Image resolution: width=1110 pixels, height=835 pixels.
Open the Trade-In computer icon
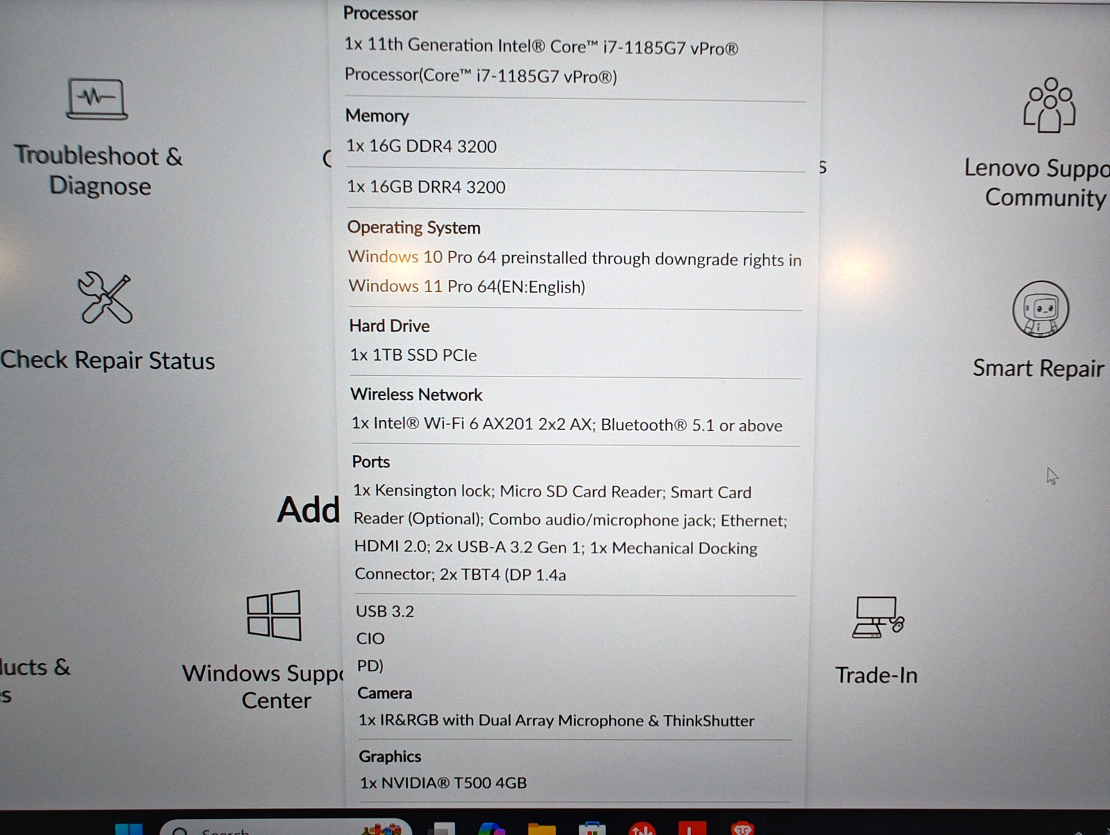[878, 617]
